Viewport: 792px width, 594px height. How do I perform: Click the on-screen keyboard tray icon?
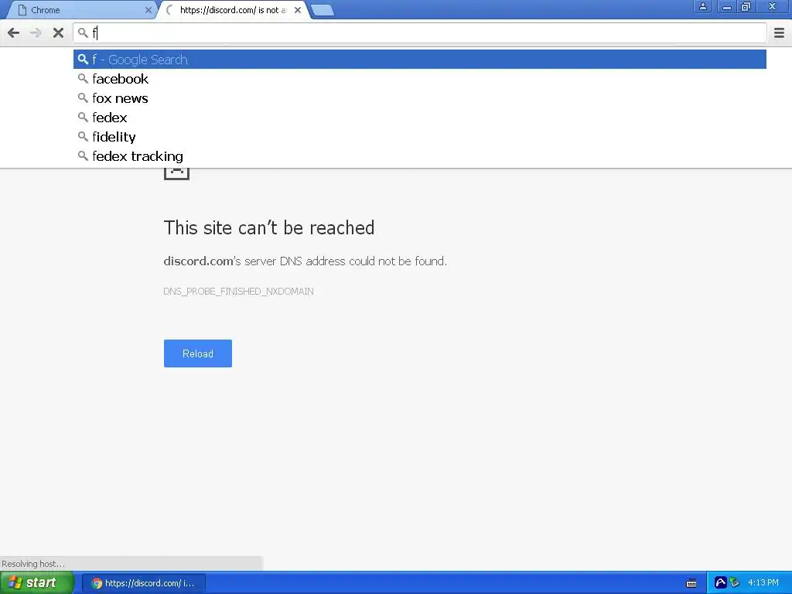point(691,583)
